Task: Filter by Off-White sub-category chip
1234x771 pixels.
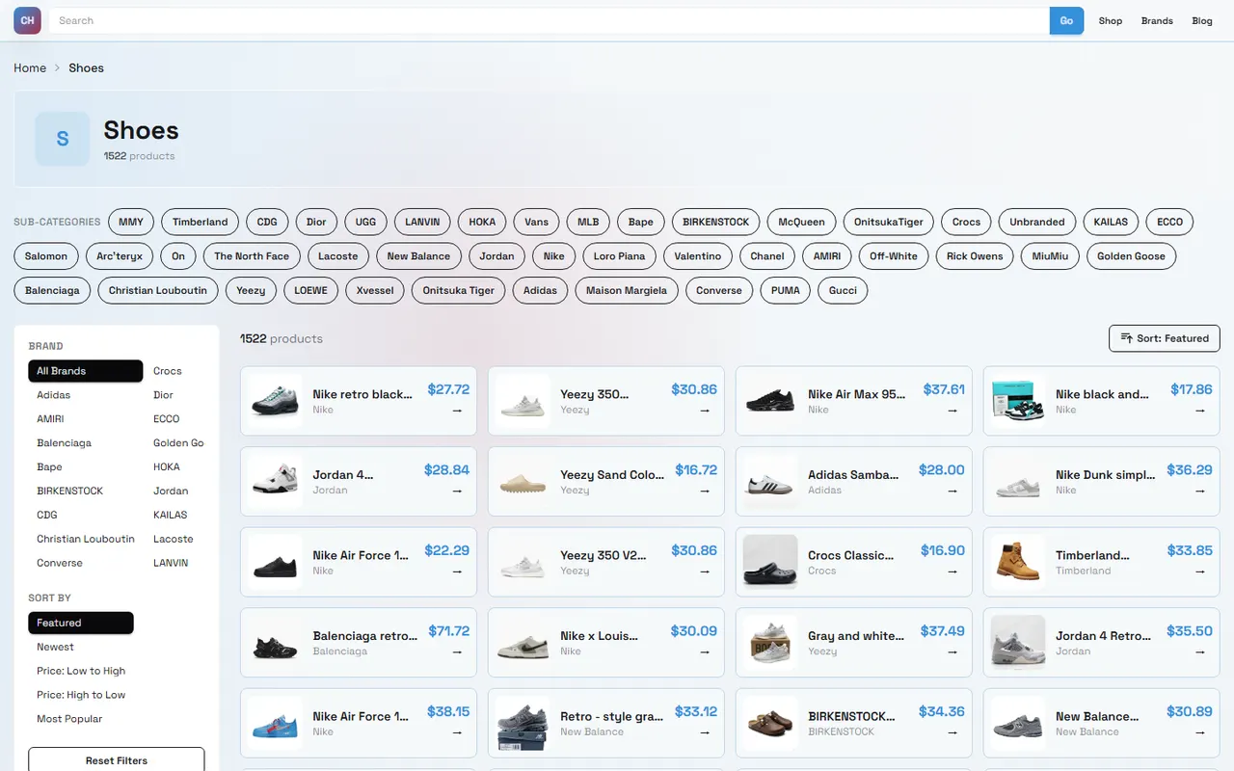Action: 894,256
